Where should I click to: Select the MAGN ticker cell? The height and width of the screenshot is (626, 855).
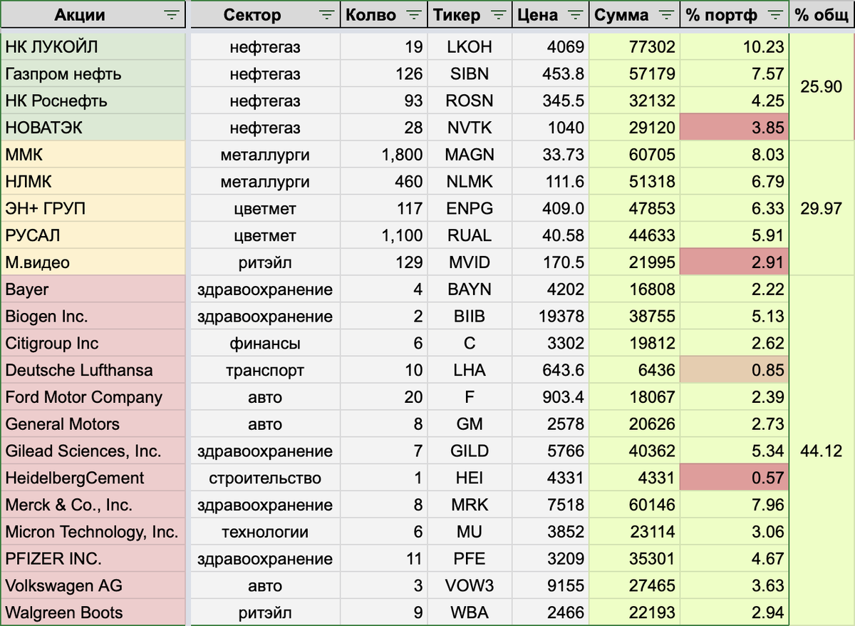click(470, 155)
